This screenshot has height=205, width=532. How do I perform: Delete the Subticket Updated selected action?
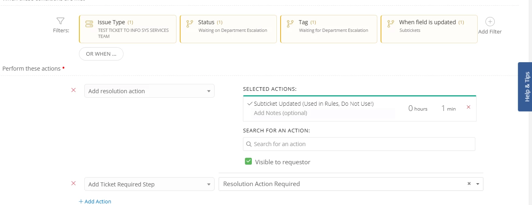[x=468, y=107]
